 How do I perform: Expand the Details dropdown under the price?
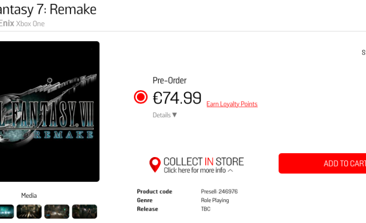coord(164,115)
